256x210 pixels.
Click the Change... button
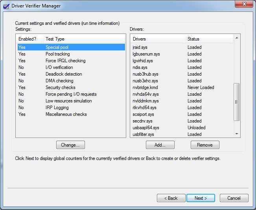(x=70, y=145)
